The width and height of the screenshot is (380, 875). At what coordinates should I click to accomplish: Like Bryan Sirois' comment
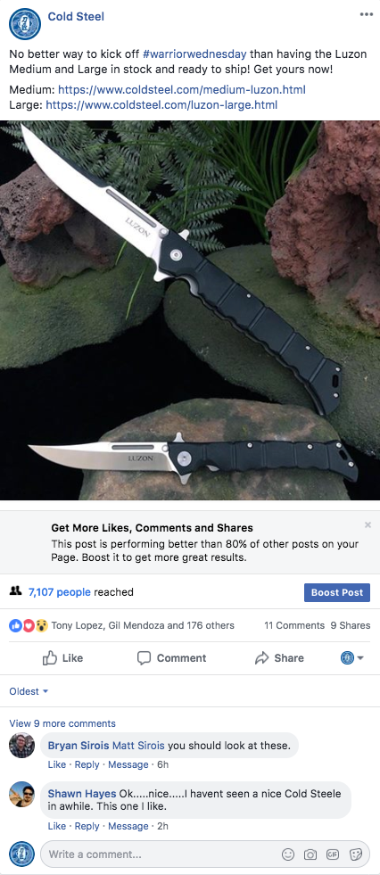[x=56, y=764]
